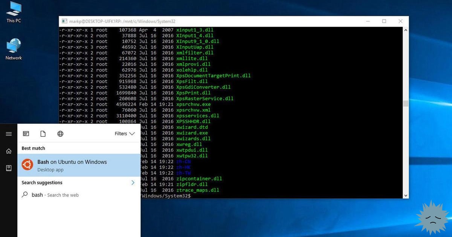452x237 pixels.
Task: Click the search magnifier icon beside bash
Action: coord(25,195)
